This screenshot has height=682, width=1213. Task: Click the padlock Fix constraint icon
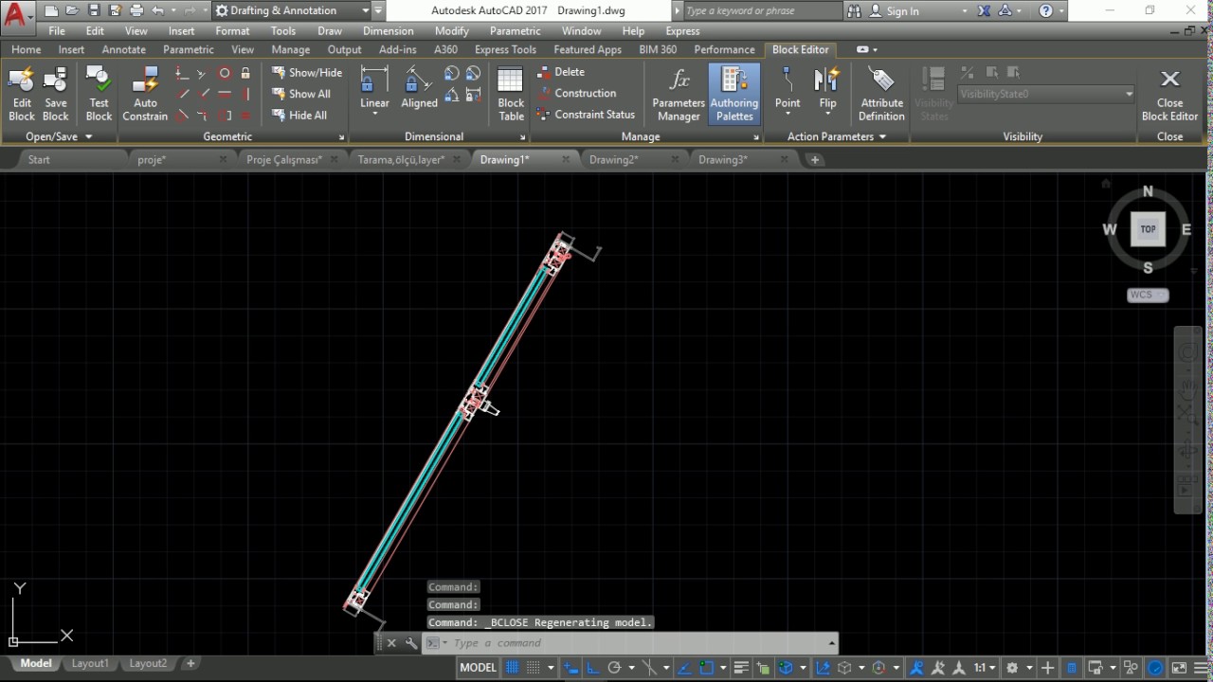[245, 73]
